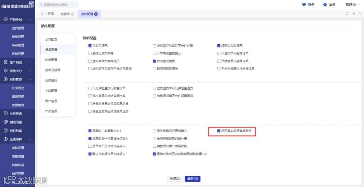Toggle 录单时，数量默认为1 checkbox
This screenshot has width=364, height=187.
pos(90,131)
